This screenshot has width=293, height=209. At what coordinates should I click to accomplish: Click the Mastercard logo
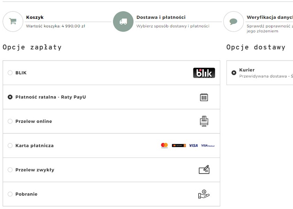[x=164, y=146]
